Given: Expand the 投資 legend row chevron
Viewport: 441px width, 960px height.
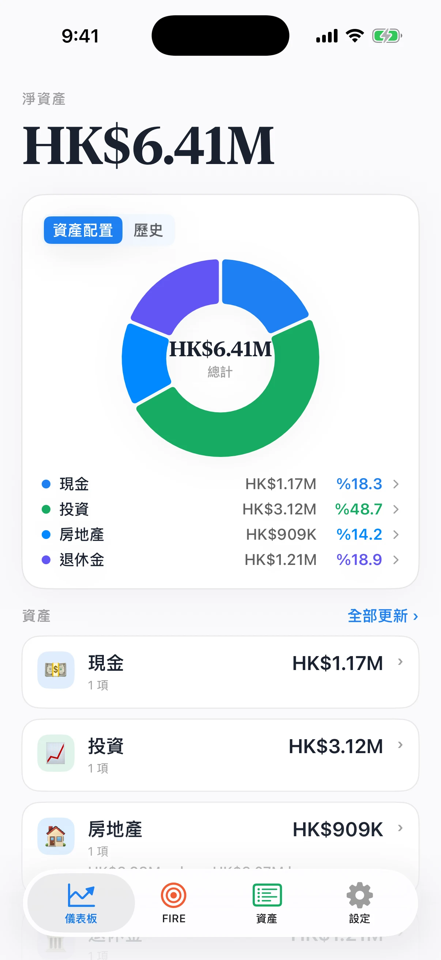Looking at the screenshot, I should 396,509.
